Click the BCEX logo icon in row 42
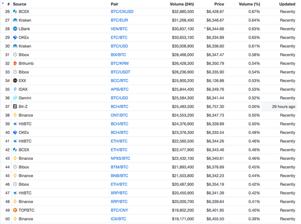 [x=15, y=149]
